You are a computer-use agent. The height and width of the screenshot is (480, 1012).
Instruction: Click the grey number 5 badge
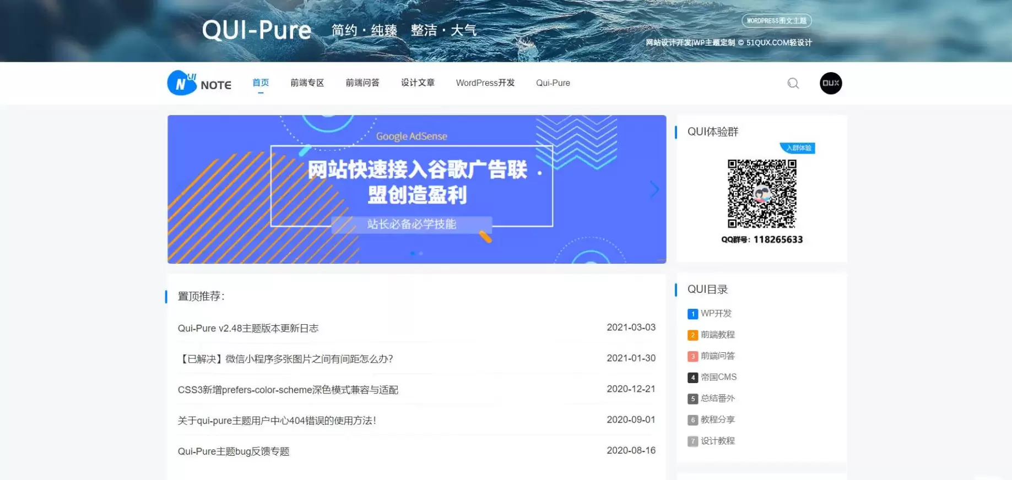tap(692, 399)
